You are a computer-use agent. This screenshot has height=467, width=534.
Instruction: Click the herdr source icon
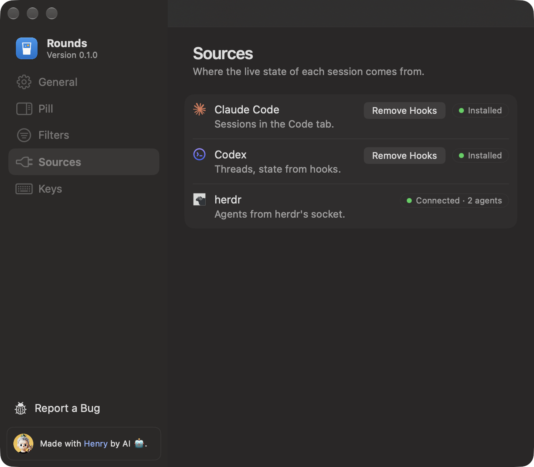(x=199, y=199)
